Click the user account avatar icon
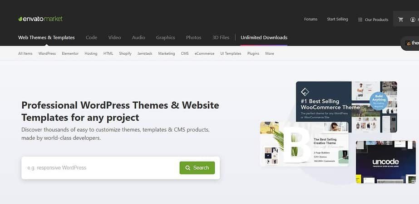Viewport: 419px width, 204px height. (413, 19)
